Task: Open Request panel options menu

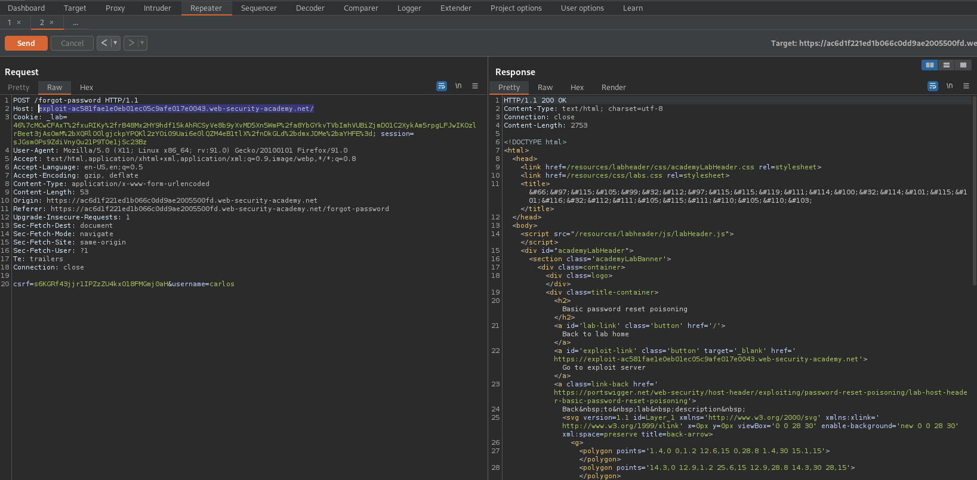Action: (x=475, y=86)
